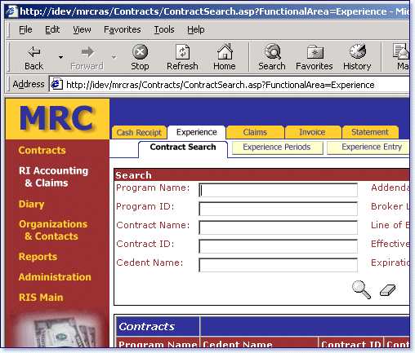Go to RIS Main sidebar link
The height and width of the screenshot is (353, 415).
coord(41,298)
